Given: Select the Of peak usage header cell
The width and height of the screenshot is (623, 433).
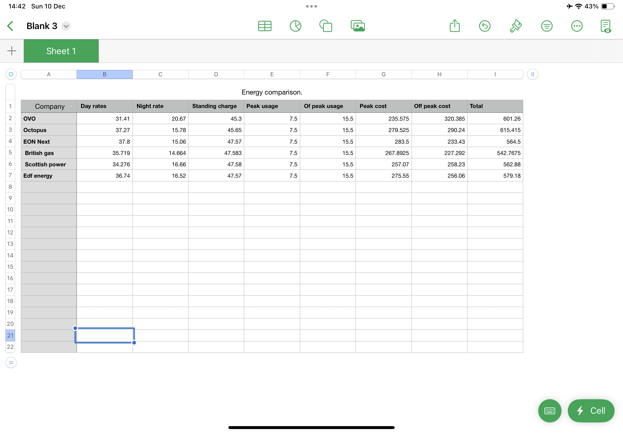Looking at the screenshot, I should coord(328,106).
